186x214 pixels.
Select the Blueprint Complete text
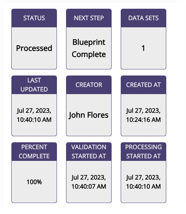tap(89, 48)
